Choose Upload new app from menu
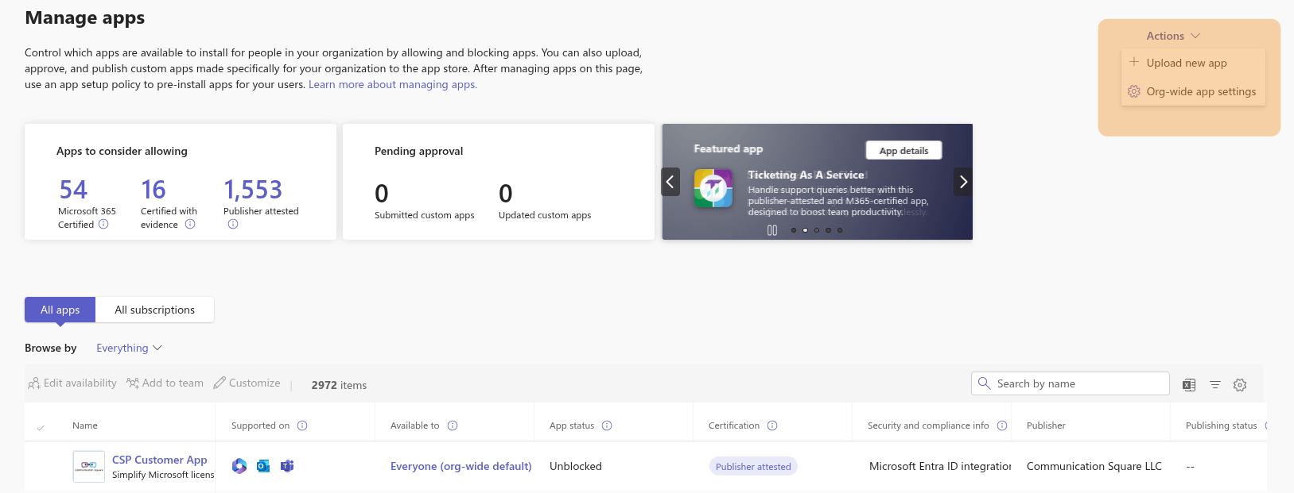Screen dimensions: 1294x493 (x=1186, y=63)
